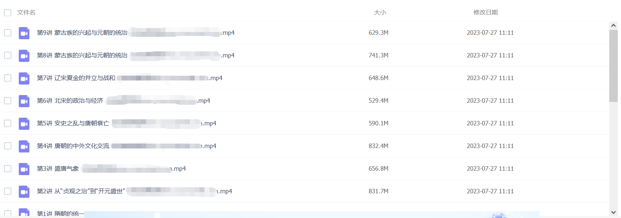Sort by the 文件名 column header
The width and height of the screenshot is (621, 218).
(26, 13)
